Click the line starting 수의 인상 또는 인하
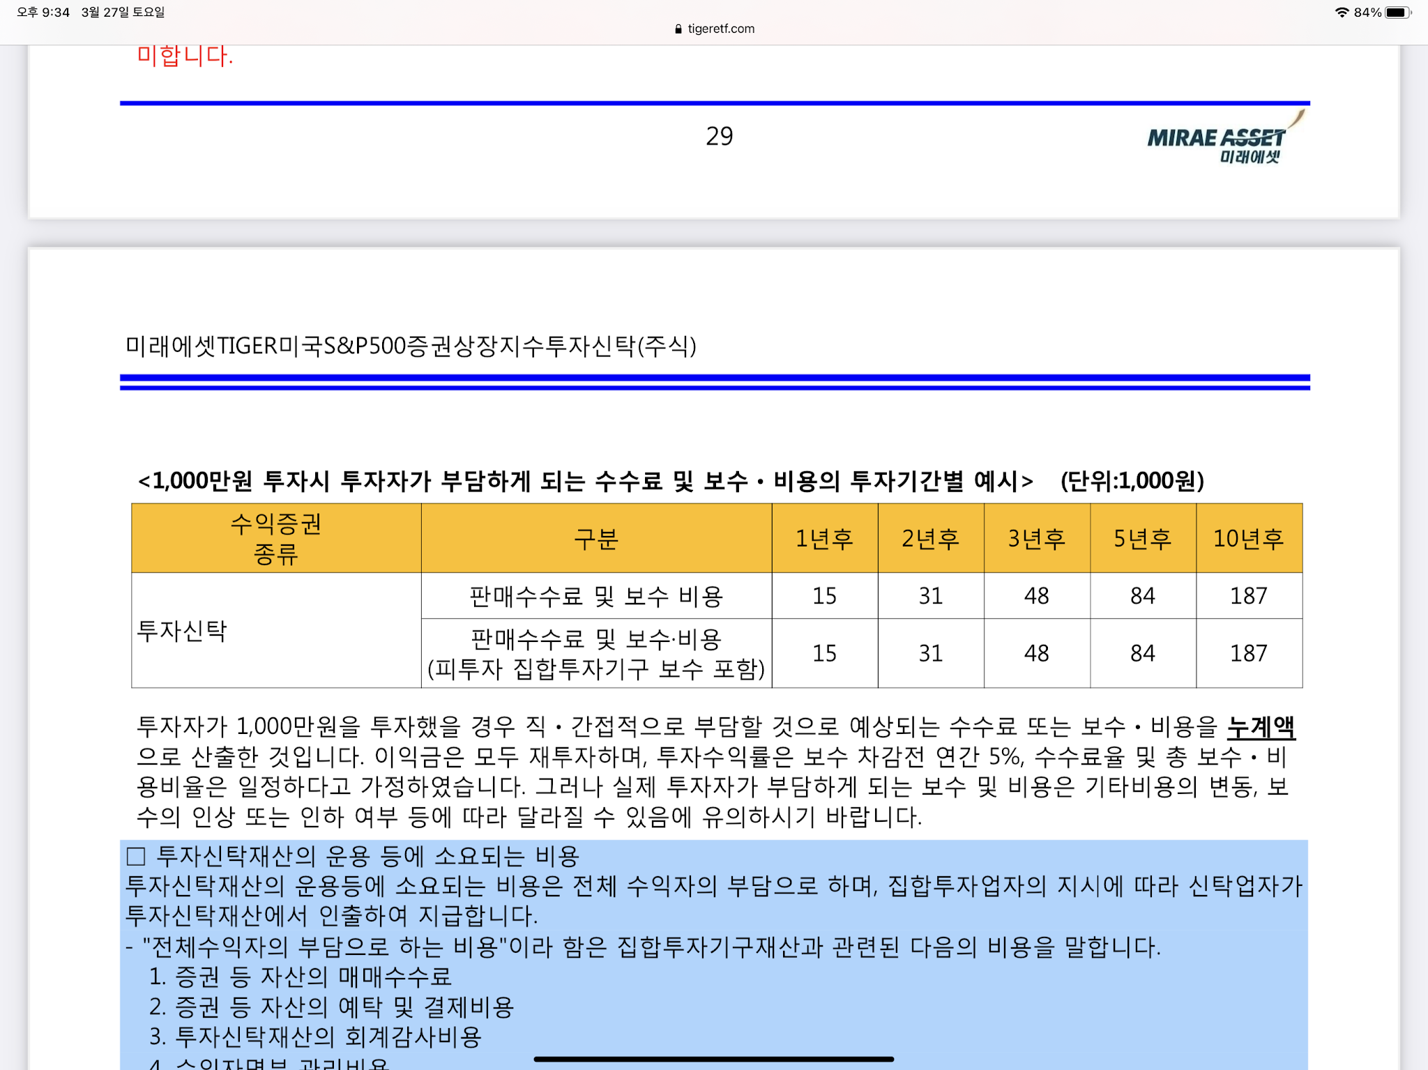1428x1070 pixels. pyautogui.click(x=529, y=817)
